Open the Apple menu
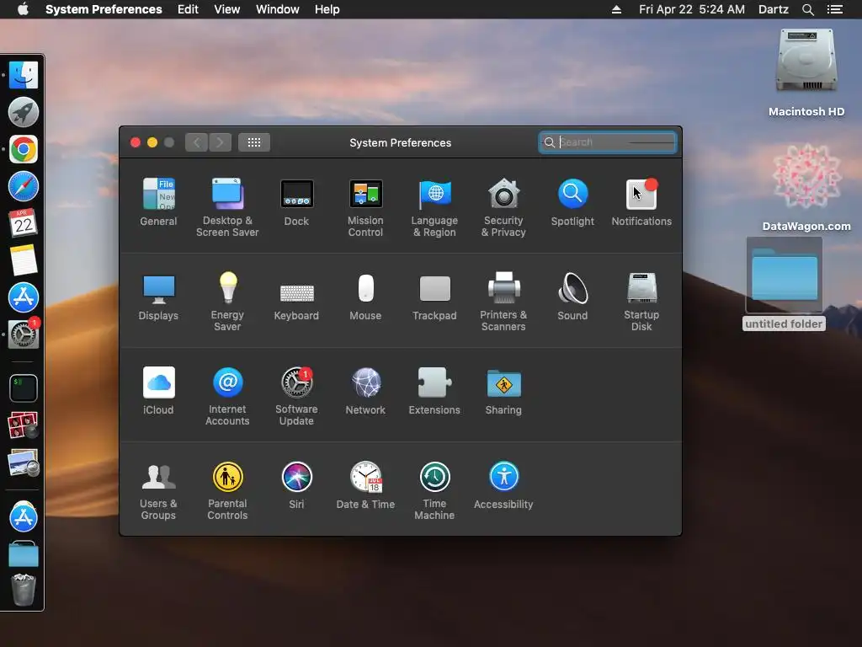862x647 pixels. click(x=23, y=9)
